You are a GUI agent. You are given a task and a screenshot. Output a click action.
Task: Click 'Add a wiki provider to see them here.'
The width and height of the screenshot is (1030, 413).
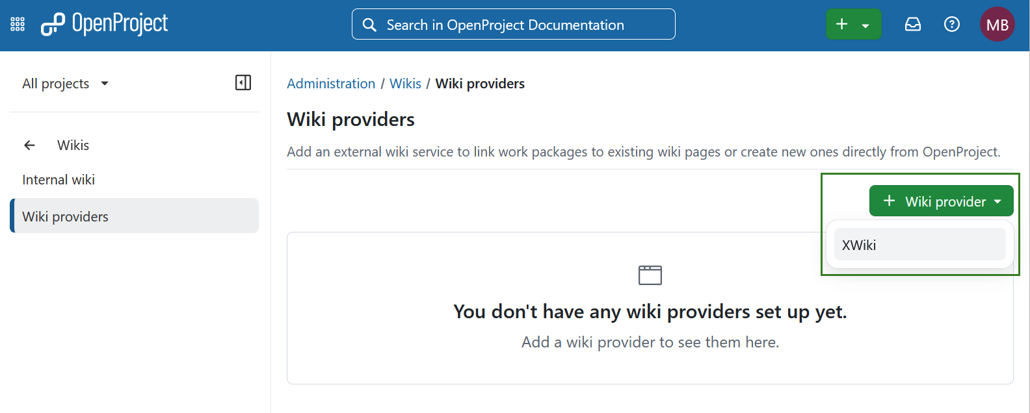[650, 342]
